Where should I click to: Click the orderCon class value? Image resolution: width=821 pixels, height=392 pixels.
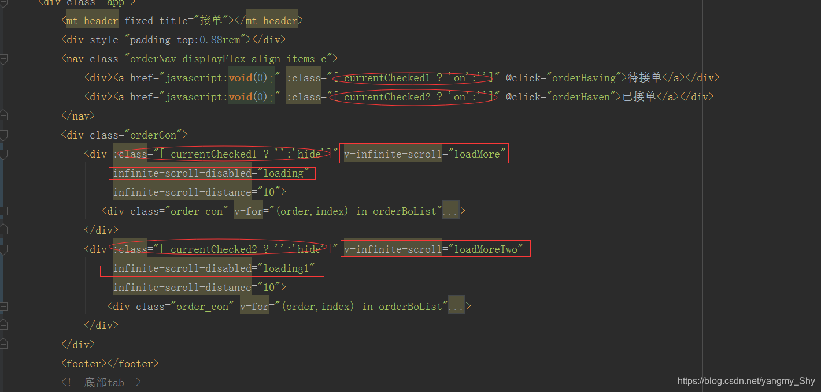153,135
